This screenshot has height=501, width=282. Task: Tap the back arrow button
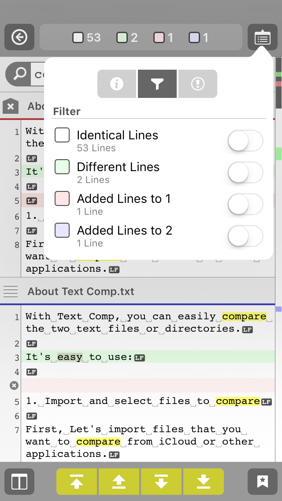(x=19, y=37)
